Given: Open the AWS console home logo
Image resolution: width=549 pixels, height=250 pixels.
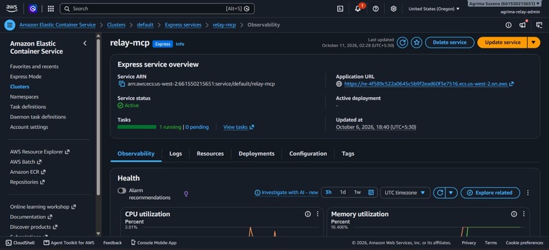Looking at the screenshot, I should coord(12,9).
